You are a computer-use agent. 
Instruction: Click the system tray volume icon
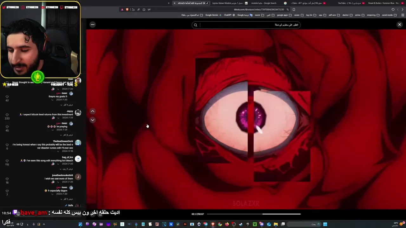point(18,224)
